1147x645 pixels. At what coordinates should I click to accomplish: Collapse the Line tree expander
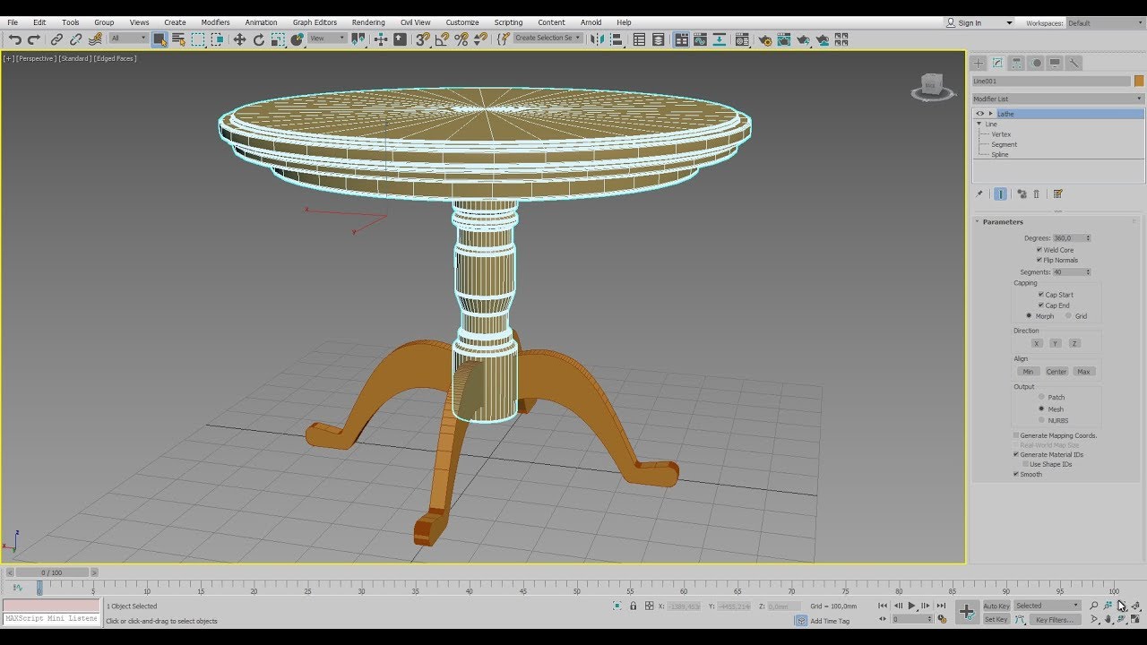979,125
